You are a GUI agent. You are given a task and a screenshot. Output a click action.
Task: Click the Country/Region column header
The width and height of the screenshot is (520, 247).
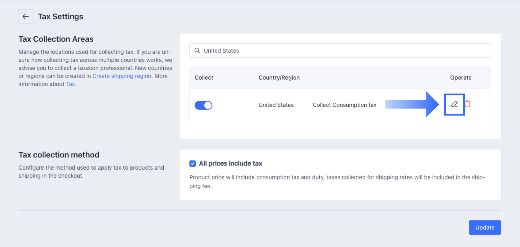click(x=279, y=78)
